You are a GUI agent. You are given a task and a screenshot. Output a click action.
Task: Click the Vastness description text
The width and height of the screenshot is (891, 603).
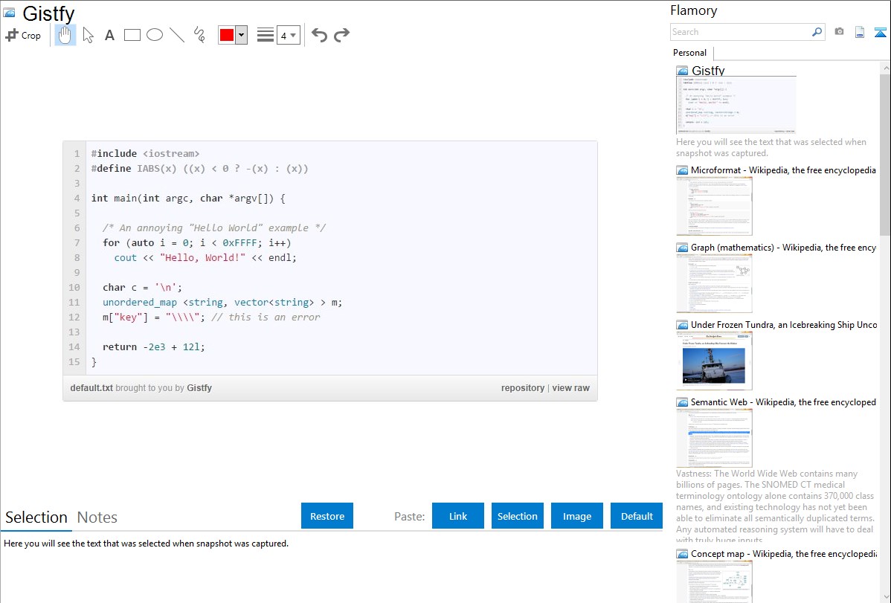[775, 507]
